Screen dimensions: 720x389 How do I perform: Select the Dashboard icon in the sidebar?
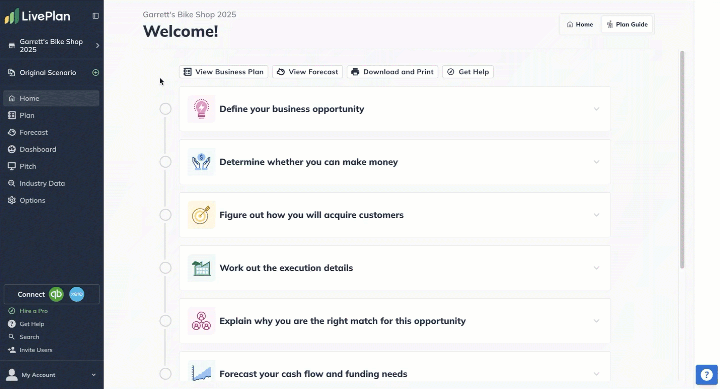point(11,149)
